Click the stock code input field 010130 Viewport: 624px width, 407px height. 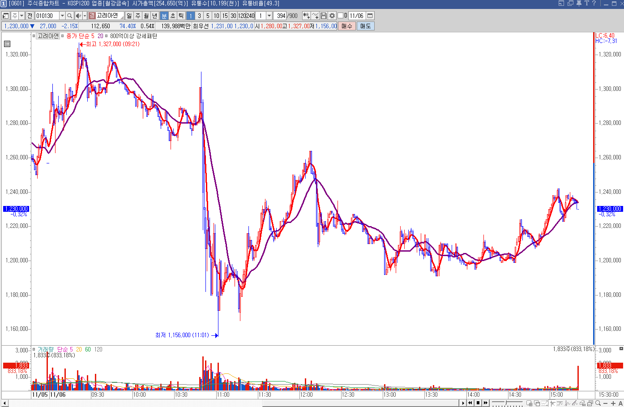47,16
